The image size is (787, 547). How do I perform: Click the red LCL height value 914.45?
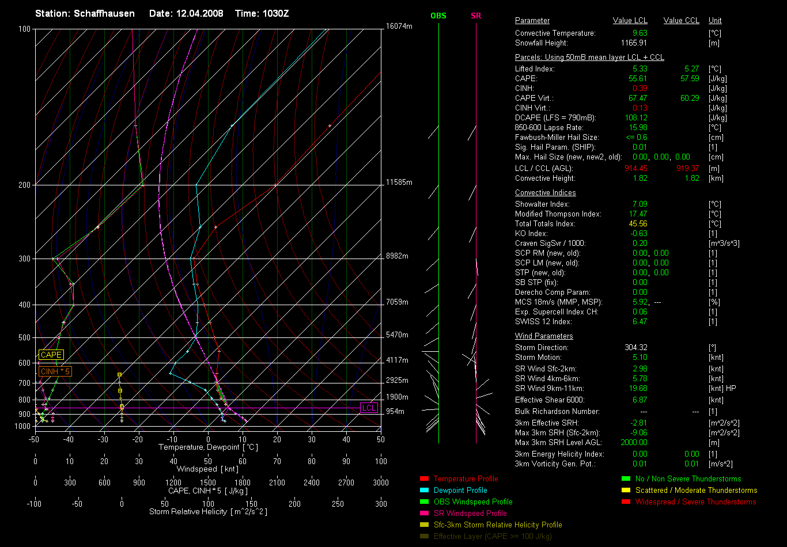coord(636,169)
